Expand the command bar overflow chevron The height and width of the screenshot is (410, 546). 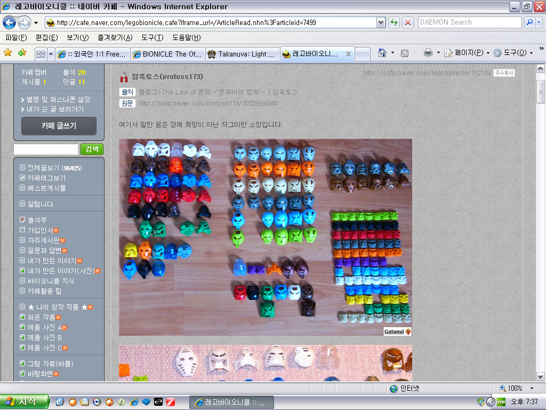[542, 49]
